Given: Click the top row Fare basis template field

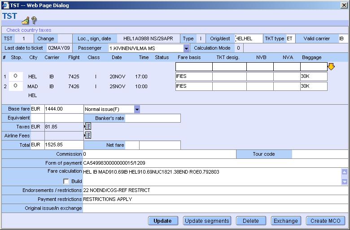Looking at the screenshot, I should pos(194,67).
